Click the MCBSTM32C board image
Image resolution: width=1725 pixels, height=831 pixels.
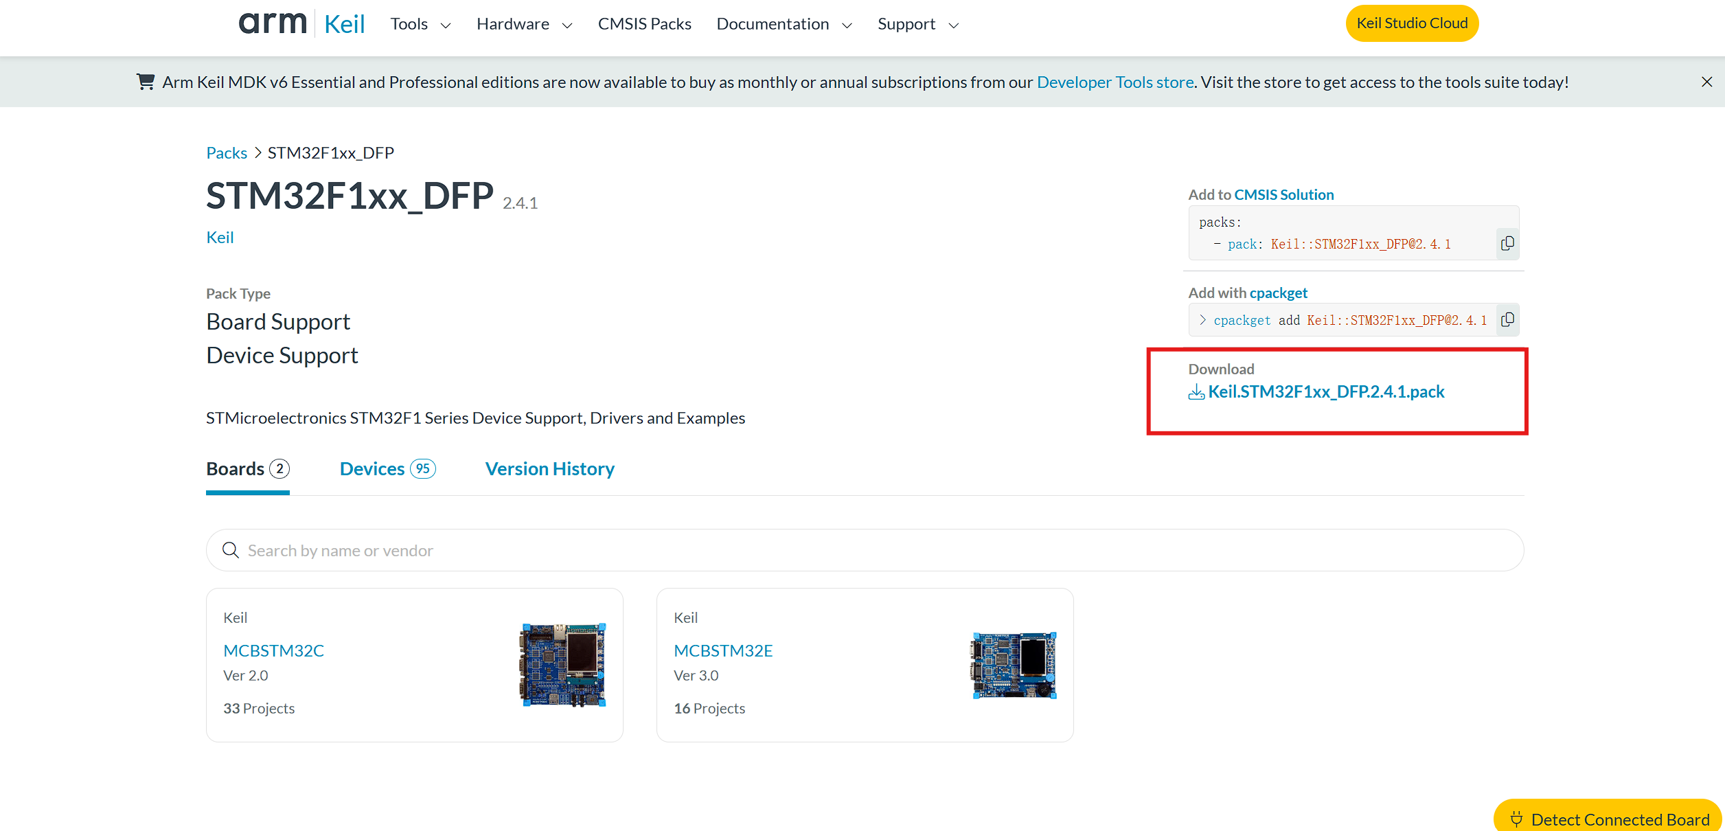(x=562, y=664)
